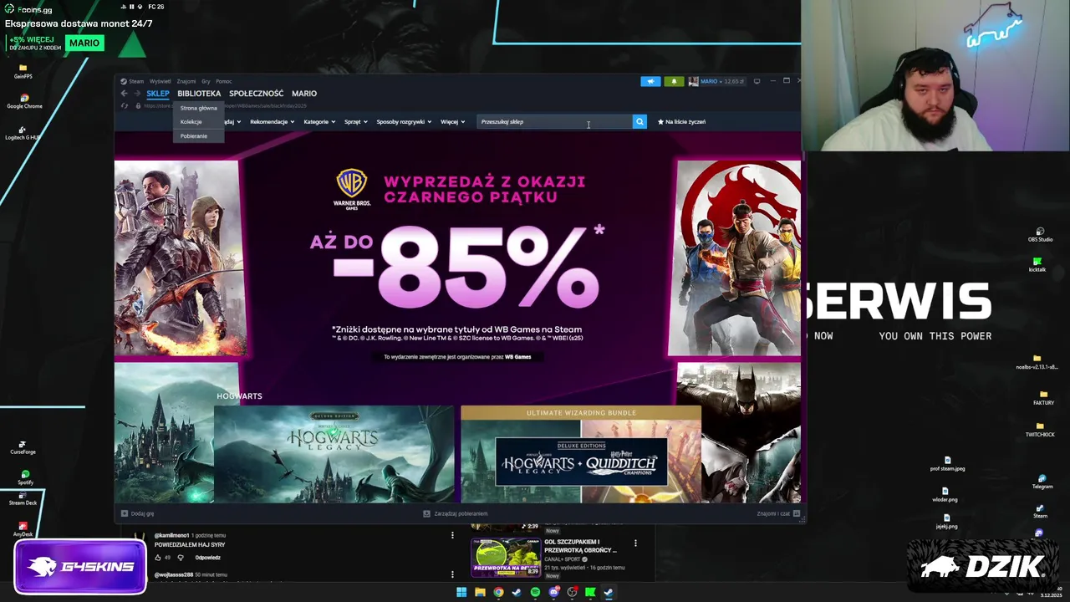Open the Pomoc menu
This screenshot has width=1070, height=602.
click(223, 81)
